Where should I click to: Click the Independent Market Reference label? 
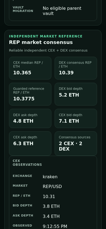(x=46, y=36)
